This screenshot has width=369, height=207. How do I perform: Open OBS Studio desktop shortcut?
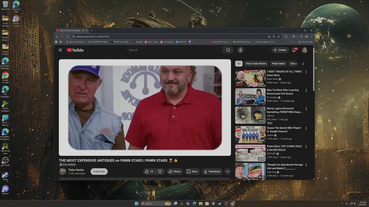tap(5, 161)
